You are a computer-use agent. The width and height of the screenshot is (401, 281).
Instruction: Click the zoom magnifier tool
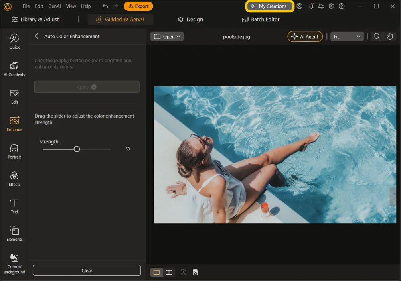point(377,37)
